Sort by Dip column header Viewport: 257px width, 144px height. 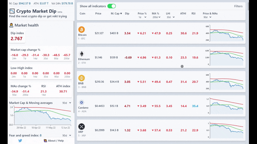(x=127, y=13)
